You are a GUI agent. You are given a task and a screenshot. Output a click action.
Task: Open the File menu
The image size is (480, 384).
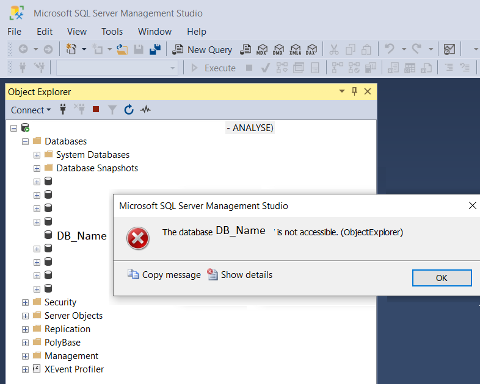pos(15,32)
